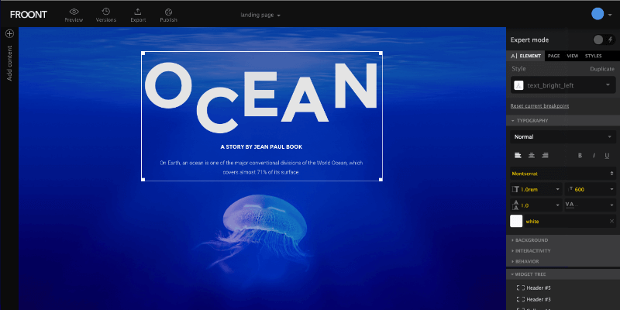Toggle the Expert mode switch
620x310 pixels.
pos(604,40)
